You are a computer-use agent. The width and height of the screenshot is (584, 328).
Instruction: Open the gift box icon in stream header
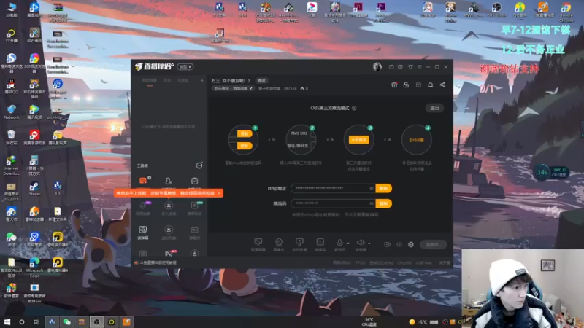click(x=394, y=85)
